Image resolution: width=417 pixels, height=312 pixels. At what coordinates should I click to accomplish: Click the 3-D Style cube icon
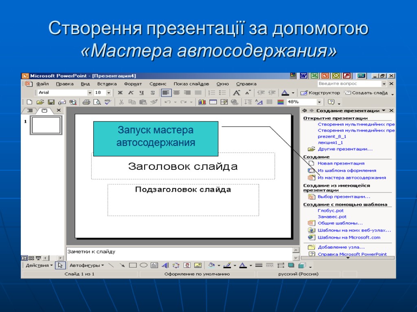302,265
